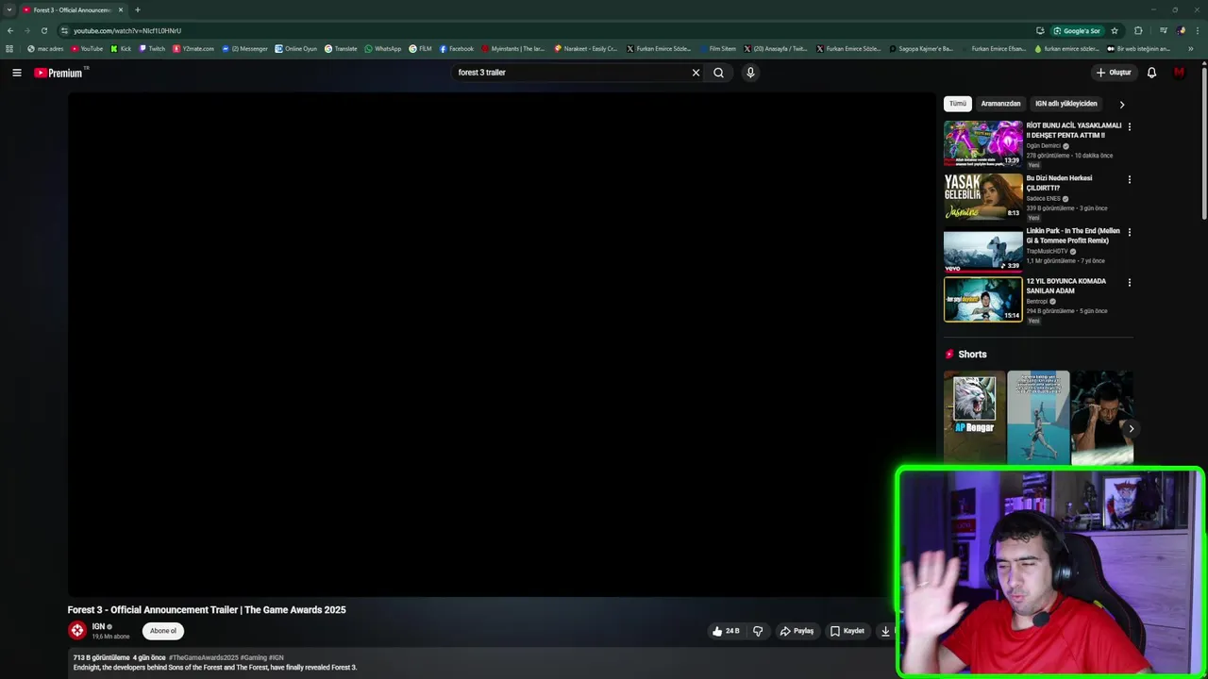The width and height of the screenshot is (1208, 679).
Task: Click the #Gaming hashtag
Action: tap(253, 657)
